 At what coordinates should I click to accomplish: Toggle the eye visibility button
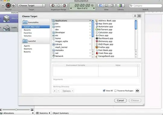click(137, 91)
